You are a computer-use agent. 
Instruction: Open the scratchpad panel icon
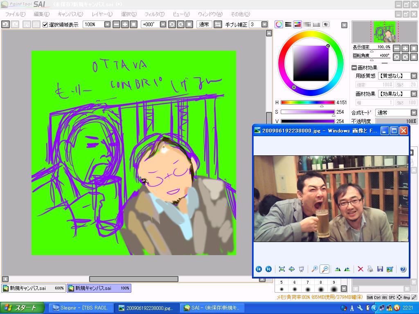click(326, 25)
